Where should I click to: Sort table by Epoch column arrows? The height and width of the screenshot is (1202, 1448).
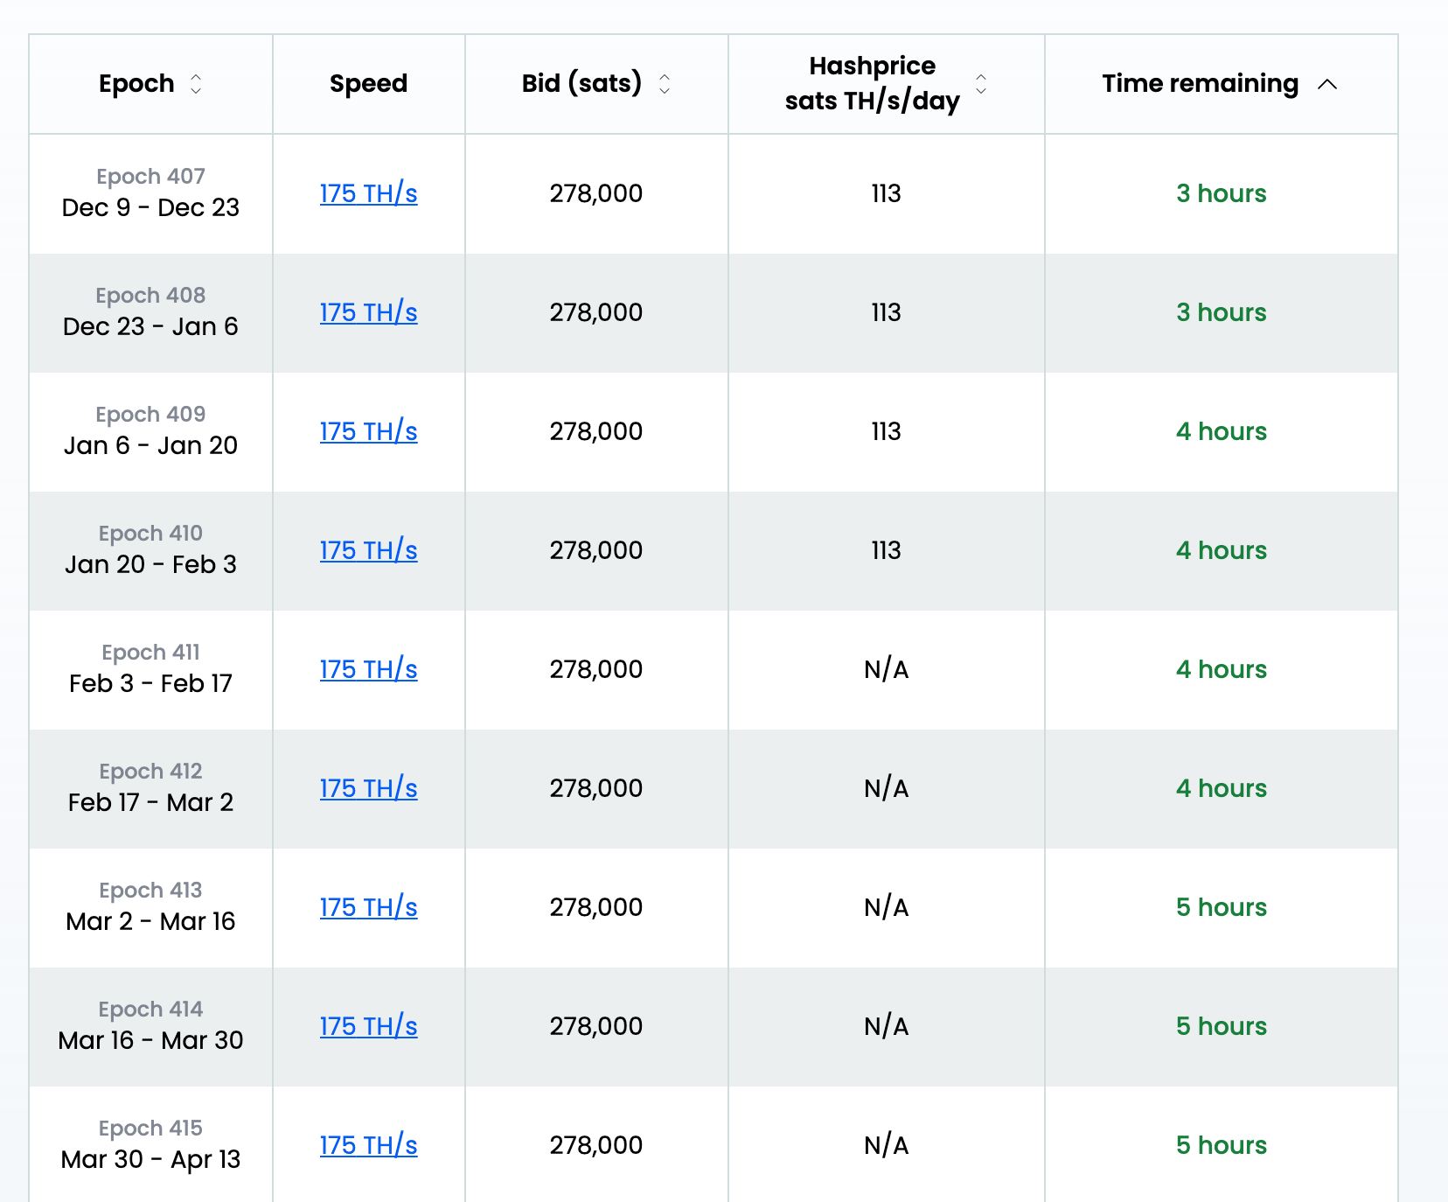(x=196, y=84)
